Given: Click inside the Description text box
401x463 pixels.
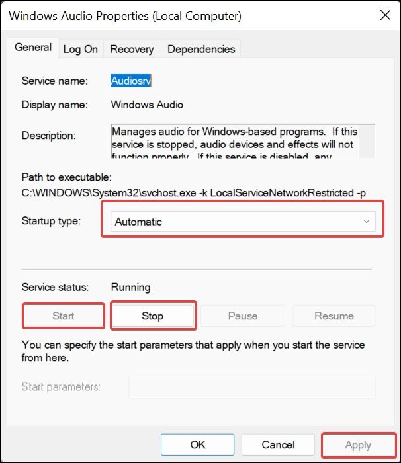Looking at the screenshot, I should click(x=235, y=141).
